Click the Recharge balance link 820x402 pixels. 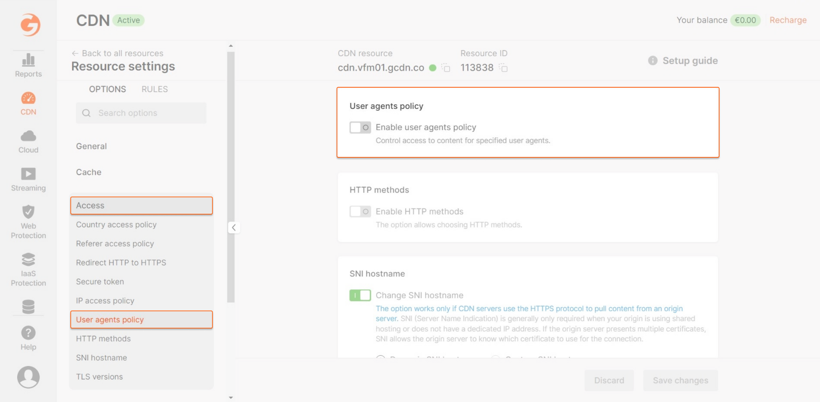pos(788,20)
